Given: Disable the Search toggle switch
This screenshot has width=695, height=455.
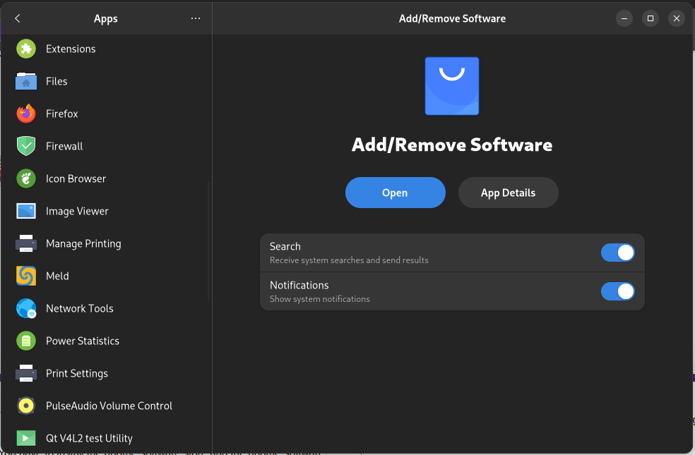Looking at the screenshot, I should click(x=617, y=253).
